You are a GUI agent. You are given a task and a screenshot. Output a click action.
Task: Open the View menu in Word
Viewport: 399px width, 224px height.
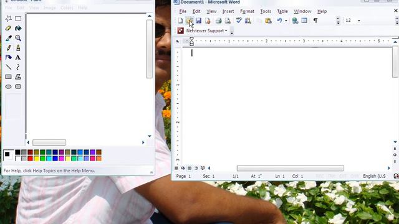pos(211,11)
